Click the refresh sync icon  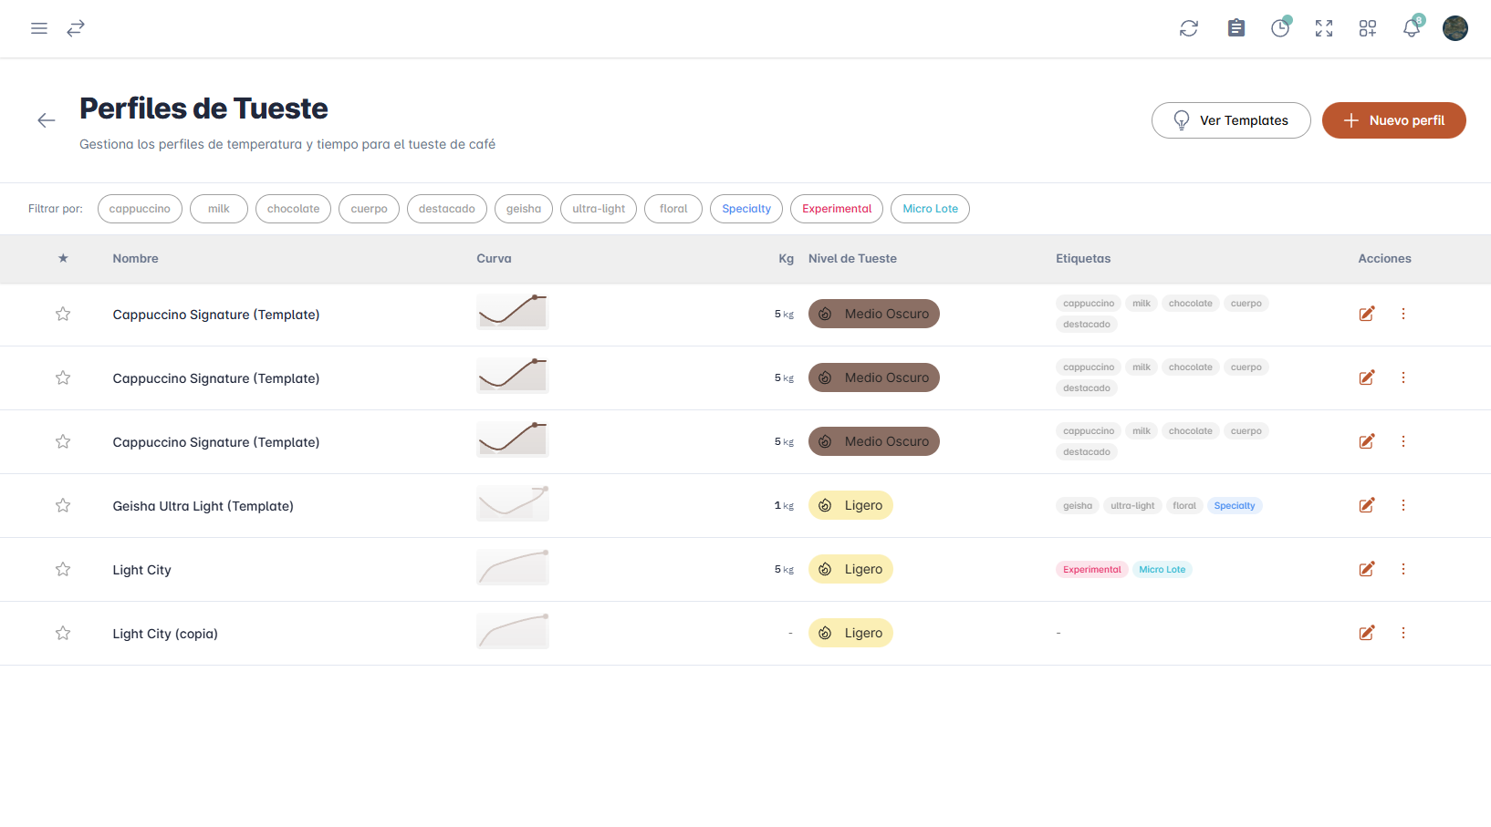click(x=1188, y=28)
